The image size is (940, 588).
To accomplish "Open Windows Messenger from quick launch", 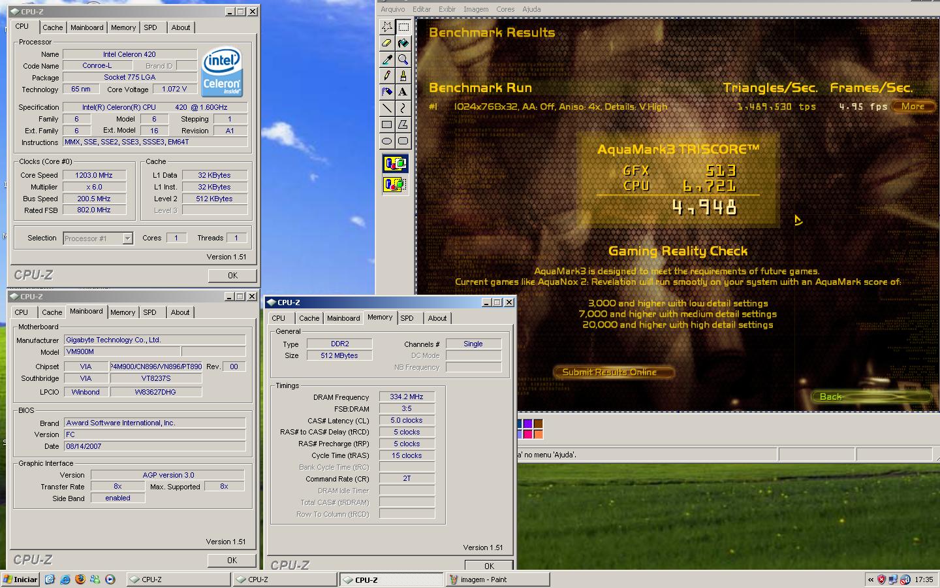I will [95, 580].
